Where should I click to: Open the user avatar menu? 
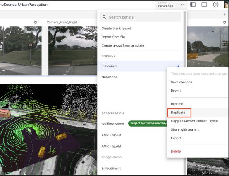click(227, 5)
